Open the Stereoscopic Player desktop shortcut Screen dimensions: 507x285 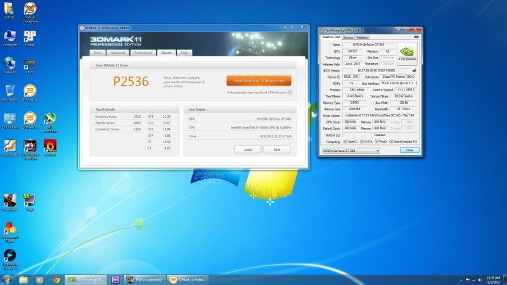click(x=10, y=232)
